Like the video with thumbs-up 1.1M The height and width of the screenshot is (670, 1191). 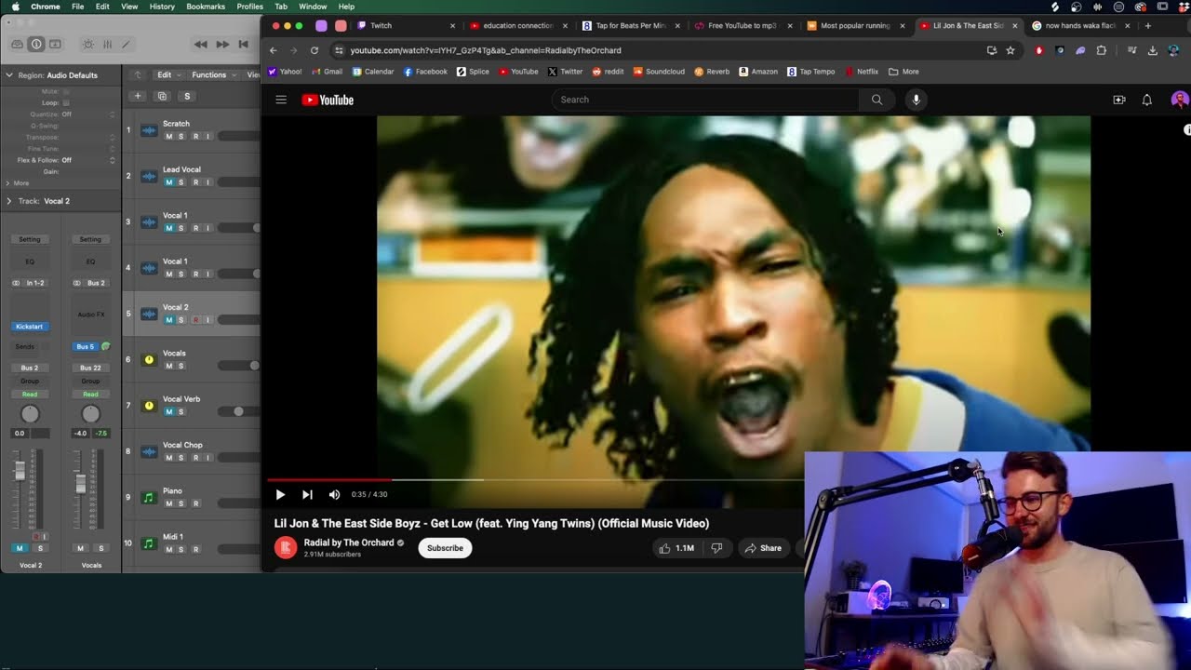676,548
